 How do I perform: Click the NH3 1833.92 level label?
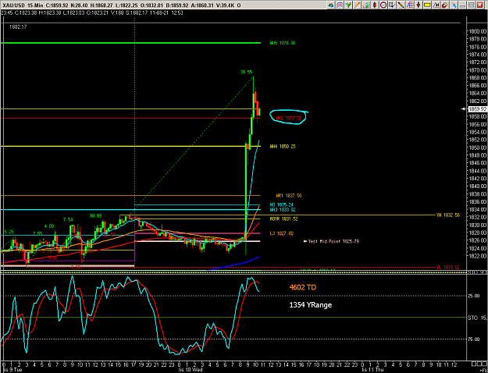tap(283, 210)
